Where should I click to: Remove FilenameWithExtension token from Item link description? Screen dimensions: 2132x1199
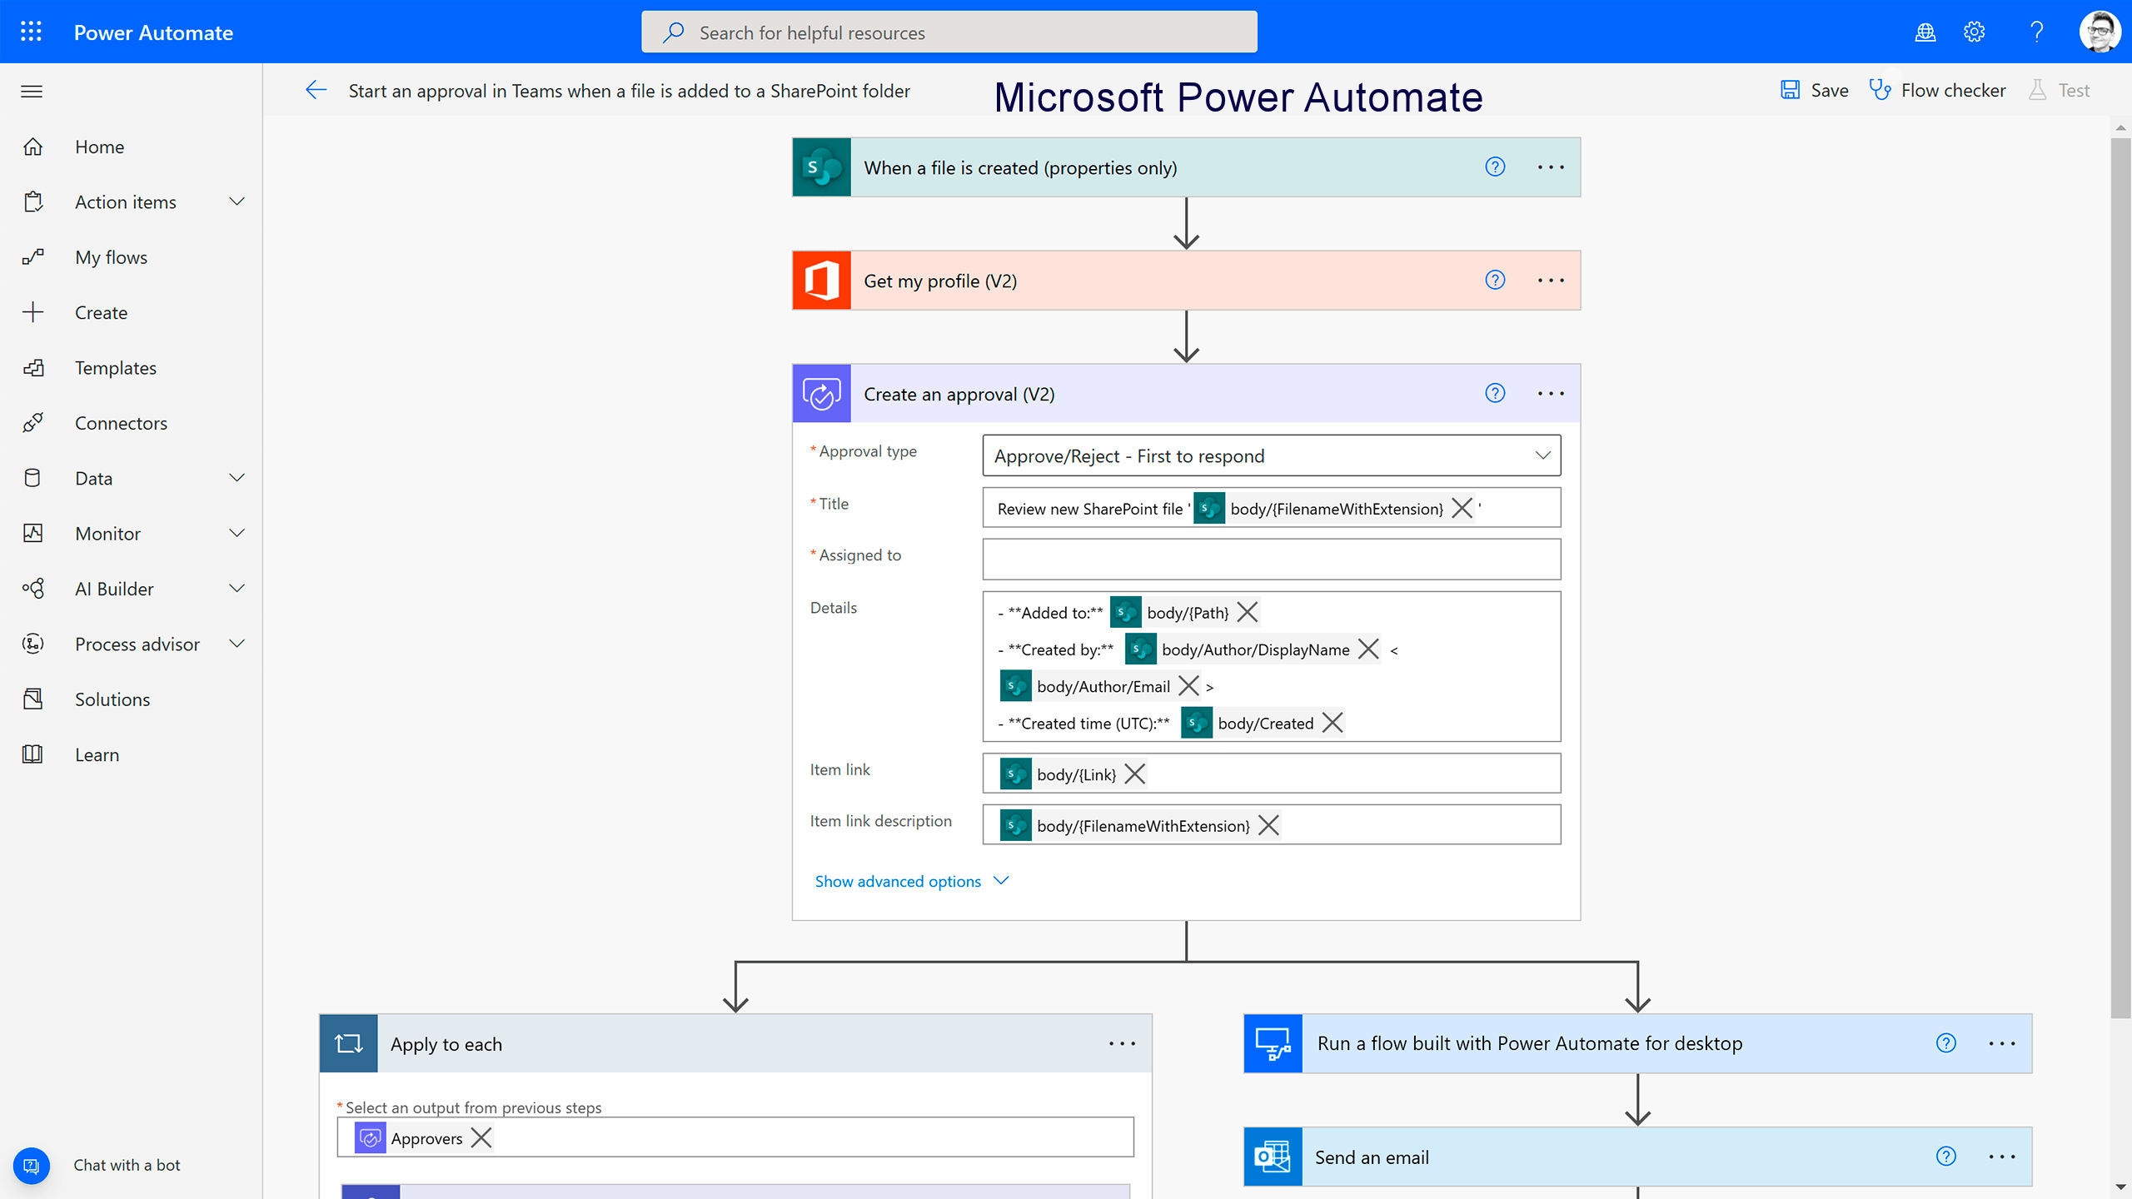(x=1268, y=825)
